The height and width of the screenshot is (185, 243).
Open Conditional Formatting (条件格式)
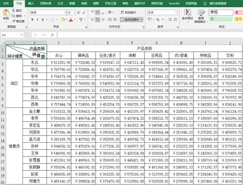187,16
